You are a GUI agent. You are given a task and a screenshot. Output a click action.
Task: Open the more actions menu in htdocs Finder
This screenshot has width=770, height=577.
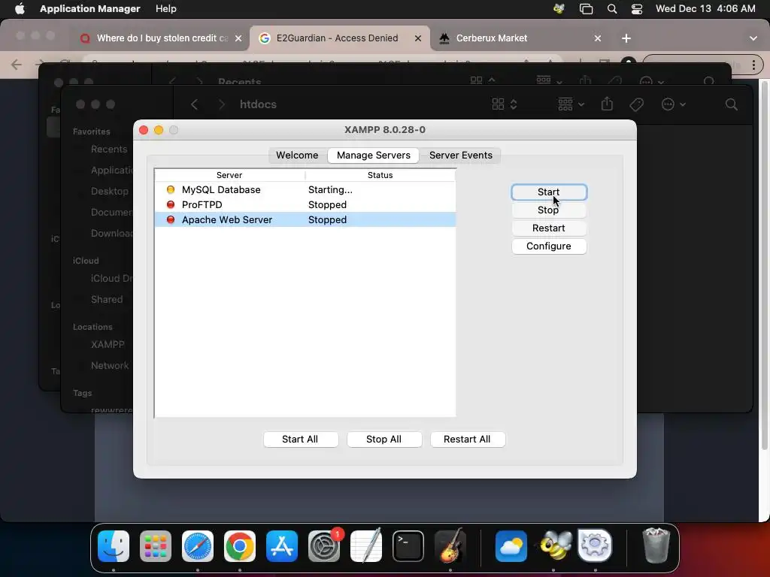(x=673, y=104)
